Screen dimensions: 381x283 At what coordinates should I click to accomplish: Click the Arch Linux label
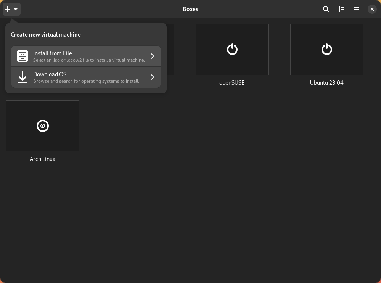[42, 159]
